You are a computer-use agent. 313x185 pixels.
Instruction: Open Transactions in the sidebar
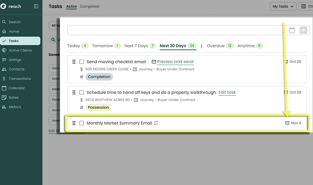coord(20,78)
